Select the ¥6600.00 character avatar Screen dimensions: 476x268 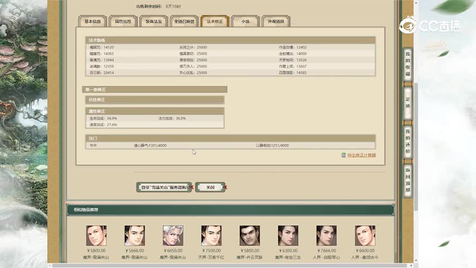[365, 236]
